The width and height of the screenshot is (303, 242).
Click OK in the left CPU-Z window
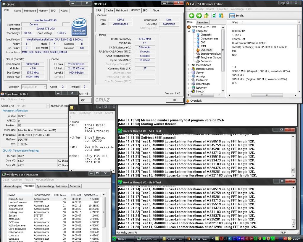(83, 100)
